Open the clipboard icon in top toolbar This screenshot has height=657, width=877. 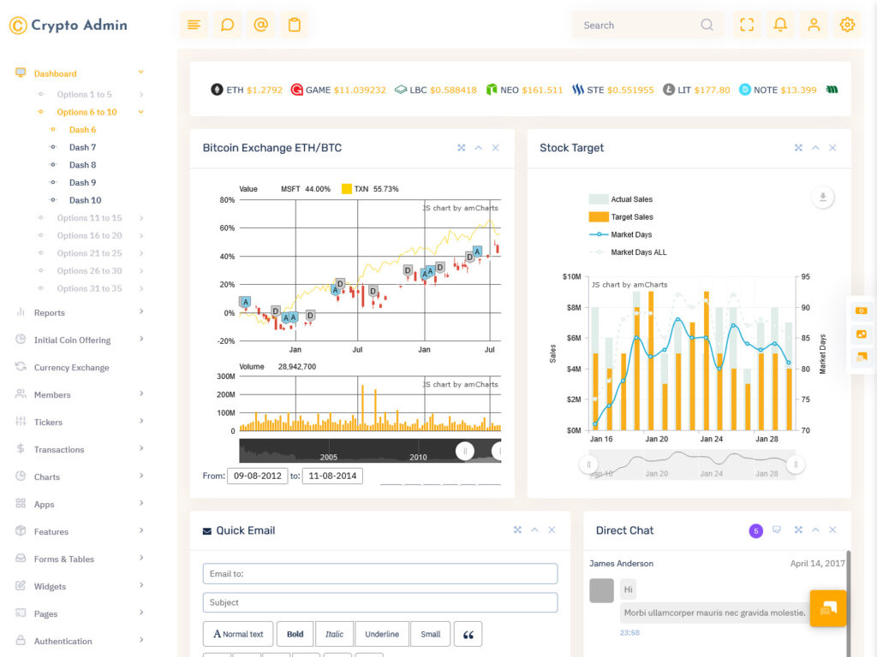295,25
